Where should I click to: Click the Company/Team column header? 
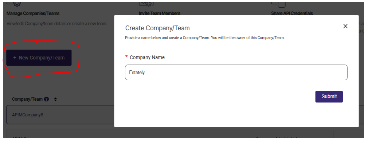tap(27, 99)
